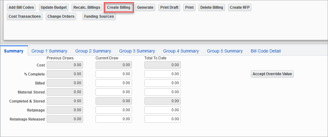Click the Material Stored Previous Draws field
Image resolution: width=328 pixels, height=137 pixels.
[x=65, y=92]
